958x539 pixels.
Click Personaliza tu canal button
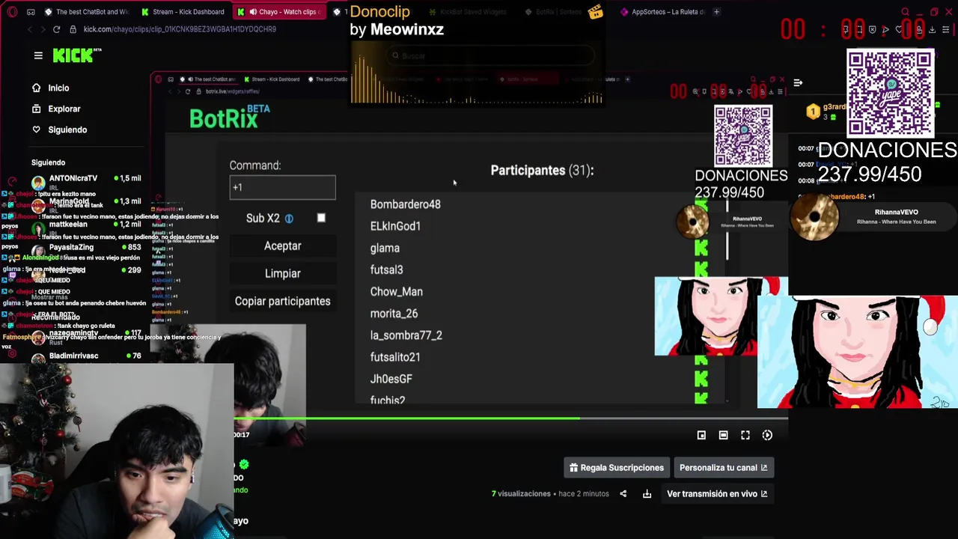coord(723,468)
